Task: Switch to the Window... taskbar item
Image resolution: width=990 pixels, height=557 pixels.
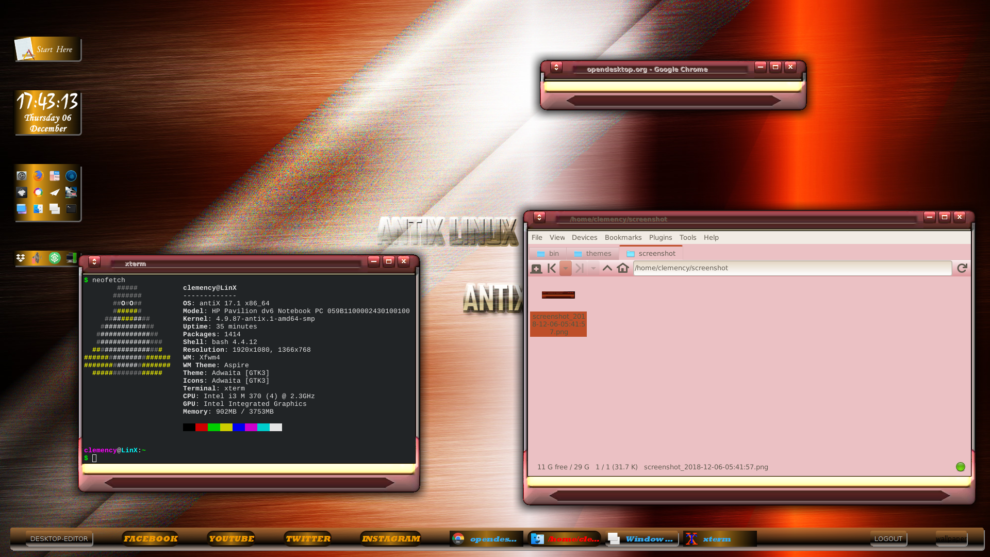Action: pyautogui.click(x=642, y=539)
